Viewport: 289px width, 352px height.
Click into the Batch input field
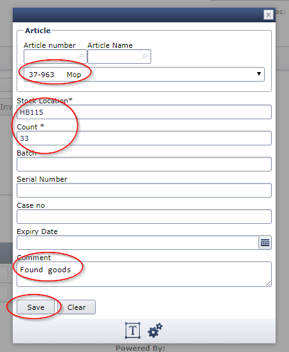pos(144,164)
